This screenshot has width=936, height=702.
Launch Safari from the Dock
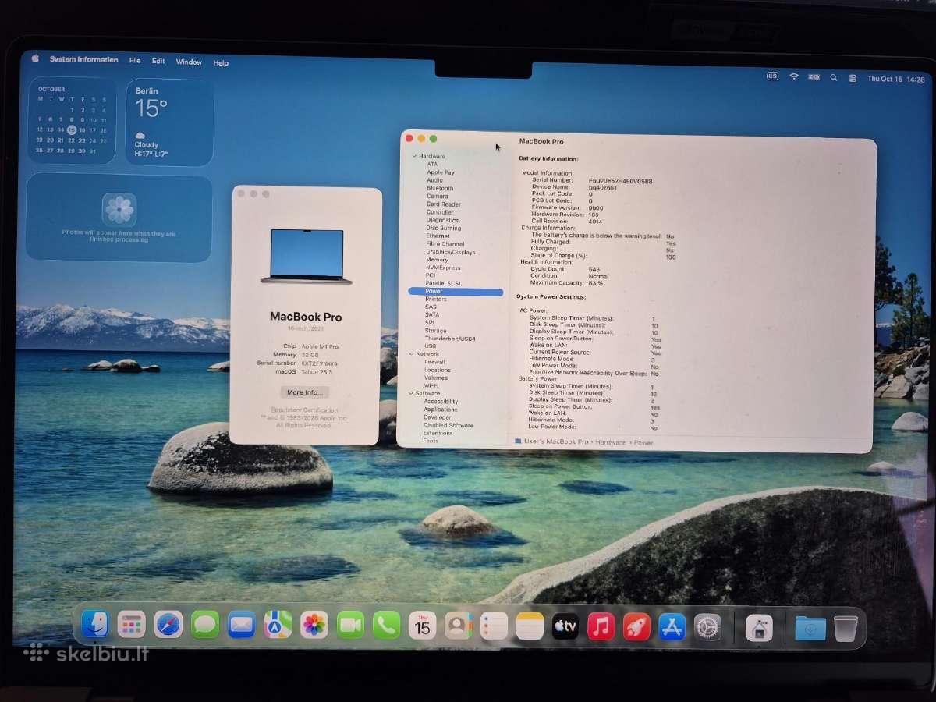tap(168, 624)
